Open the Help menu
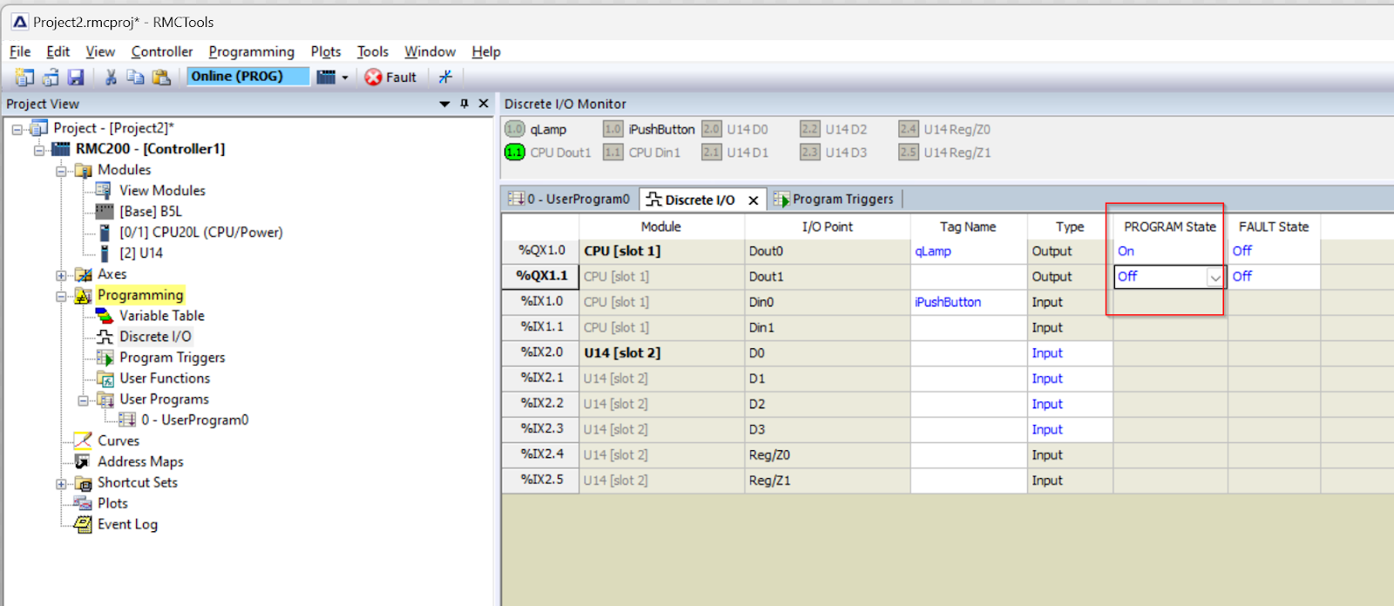 [486, 51]
